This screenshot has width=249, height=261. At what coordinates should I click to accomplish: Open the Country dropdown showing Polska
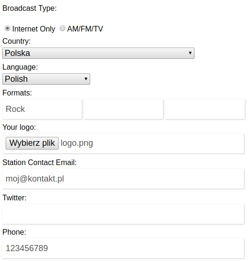(x=98, y=53)
